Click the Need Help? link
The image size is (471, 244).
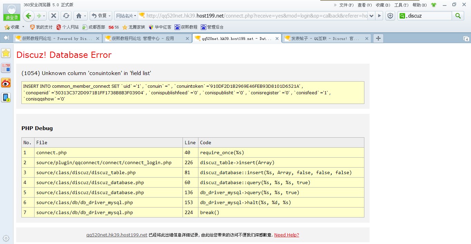pyautogui.click(x=286, y=235)
